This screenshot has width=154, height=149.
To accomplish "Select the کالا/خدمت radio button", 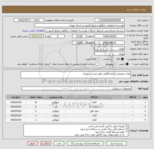I will (98, 59).
